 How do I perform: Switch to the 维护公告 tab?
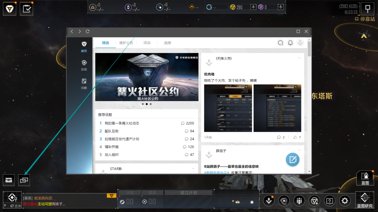pos(126,43)
